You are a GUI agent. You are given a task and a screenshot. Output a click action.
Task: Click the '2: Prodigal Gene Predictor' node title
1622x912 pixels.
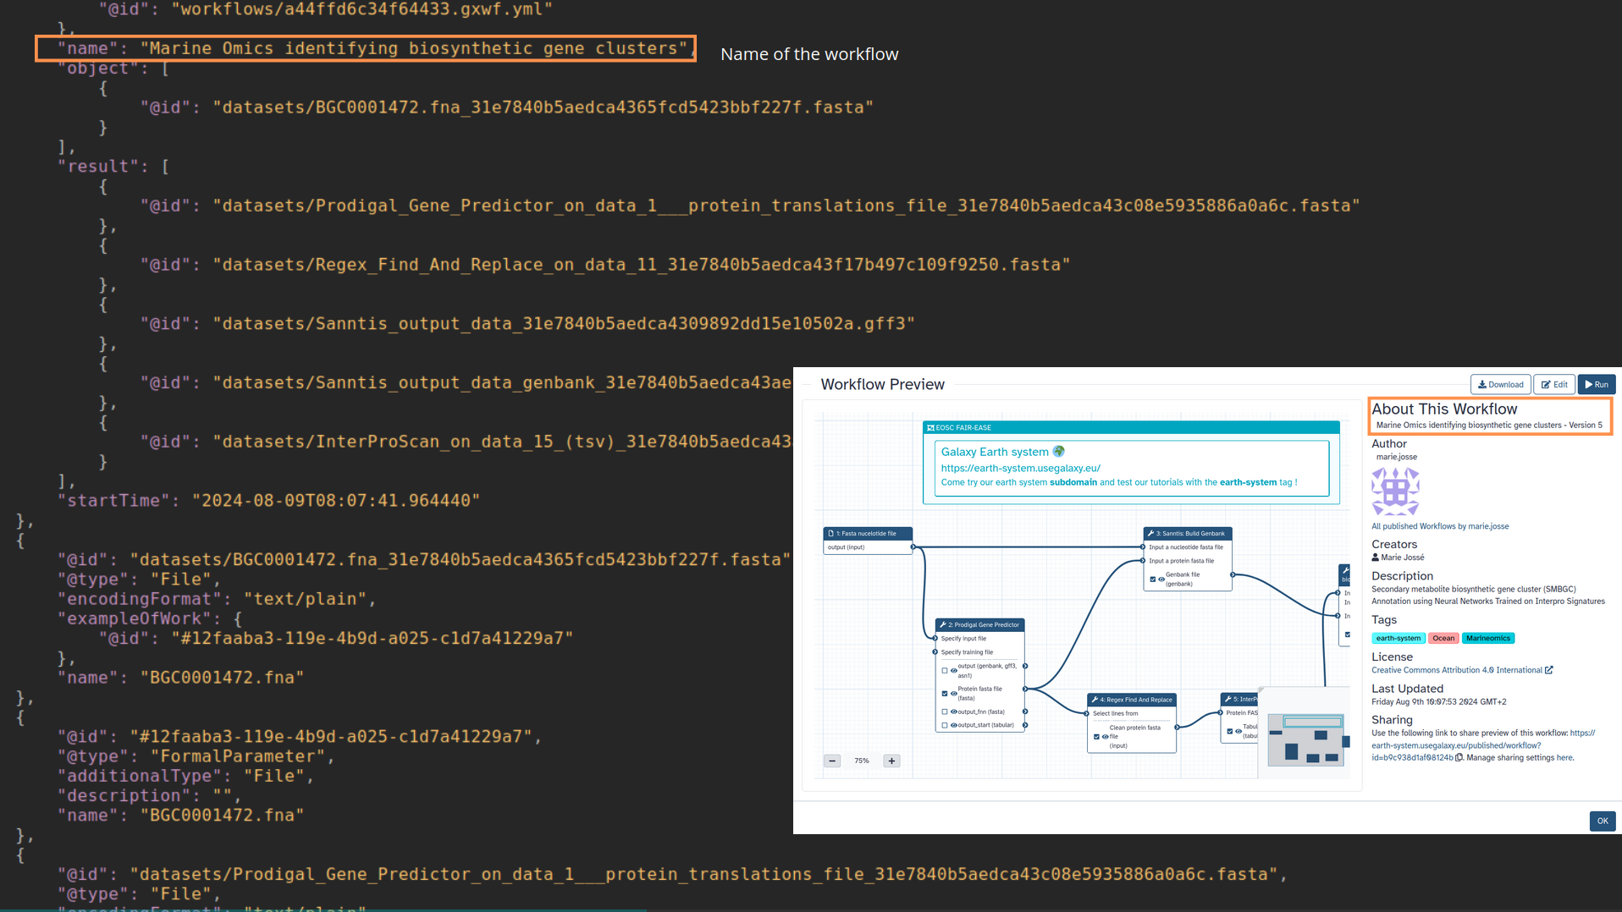pos(984,625)
